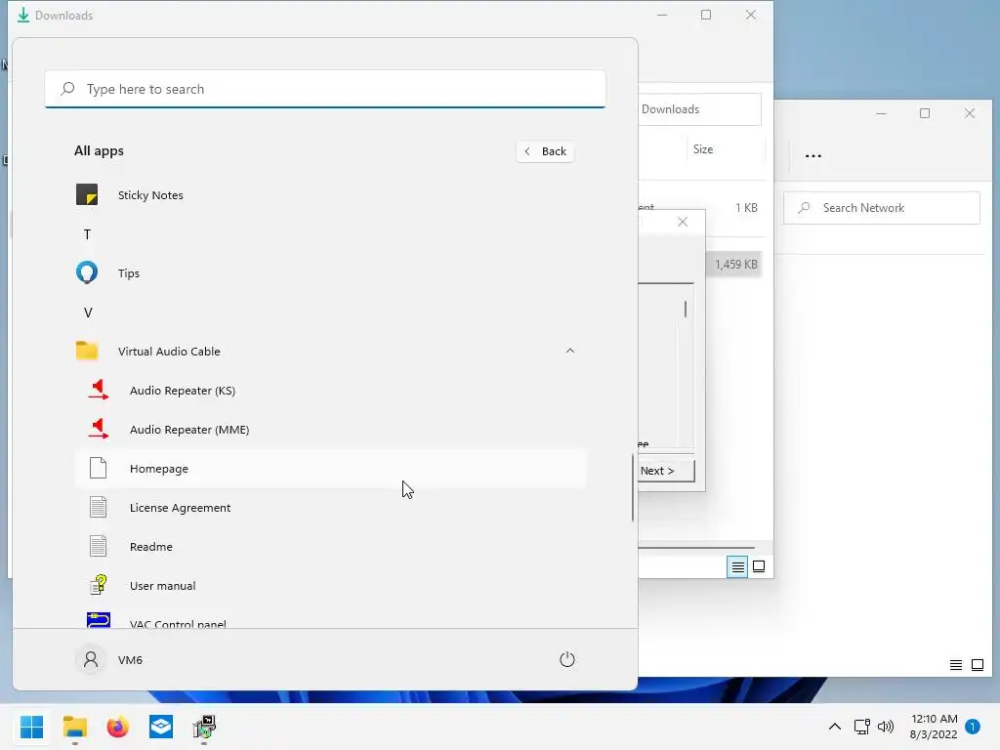Minimize the Downloads window

coord(662,15)
